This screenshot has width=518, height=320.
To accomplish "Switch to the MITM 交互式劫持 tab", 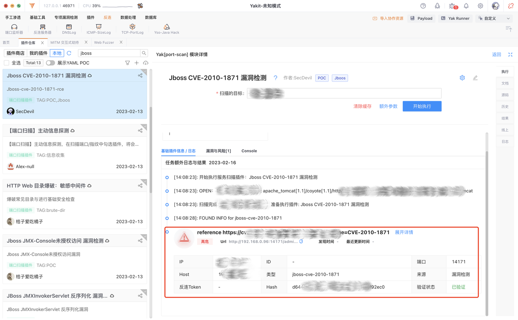I will (65, 43).
